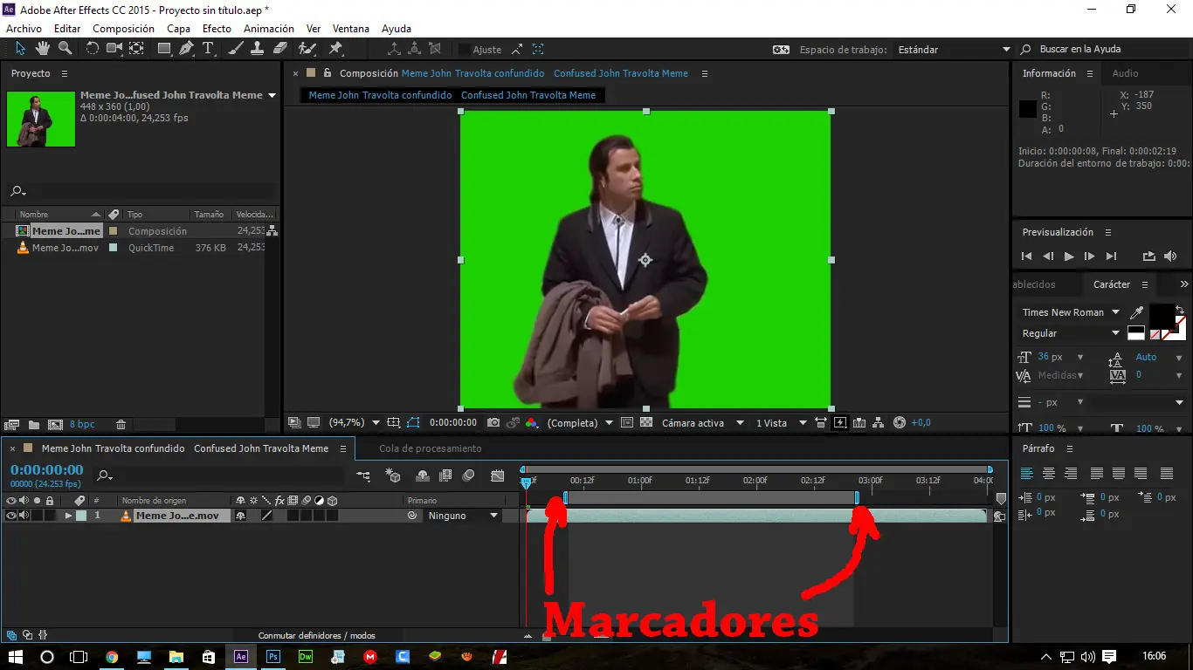The width and height of the screenshot is (1193, 670).
Task: Click new composition icon in Project panel
Action: pyautogui.click(x=55, y=425)
